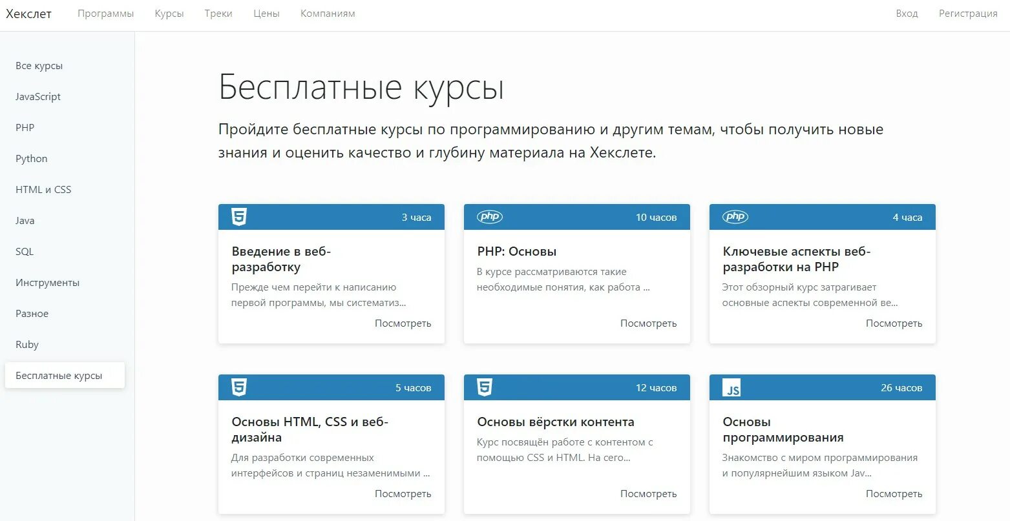Click the Хекслет logo
The height and width of the screenshot is (521, 1010).
click(28, 14)
